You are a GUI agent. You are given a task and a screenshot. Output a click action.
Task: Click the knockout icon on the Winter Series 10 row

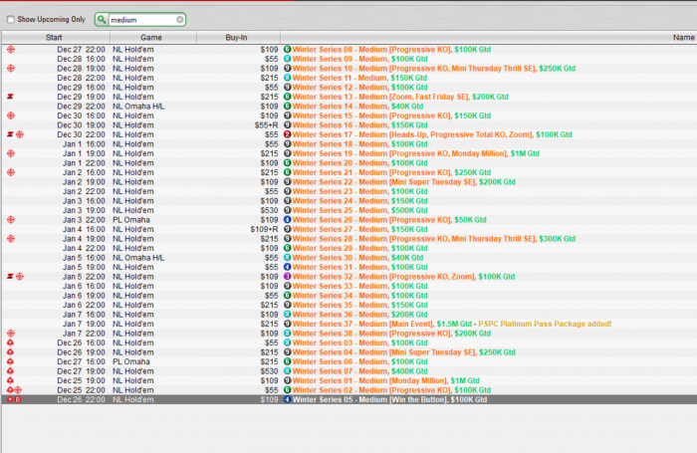(11, 69)
